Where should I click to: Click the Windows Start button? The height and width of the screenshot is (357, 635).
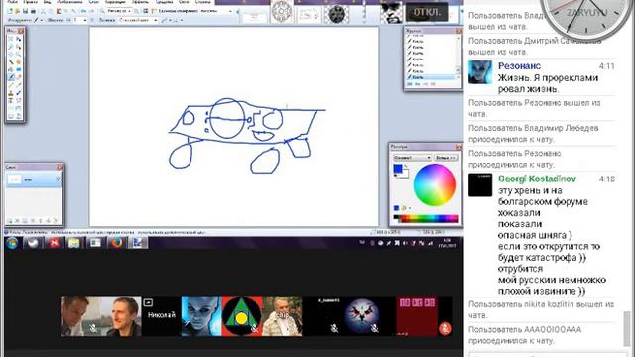point(12,243)
